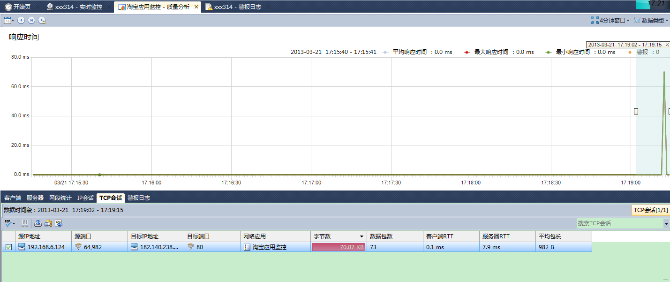Toggle 最小响应时间 legend series
This screenshot has height=282, width=670.
tap(580, 52)
